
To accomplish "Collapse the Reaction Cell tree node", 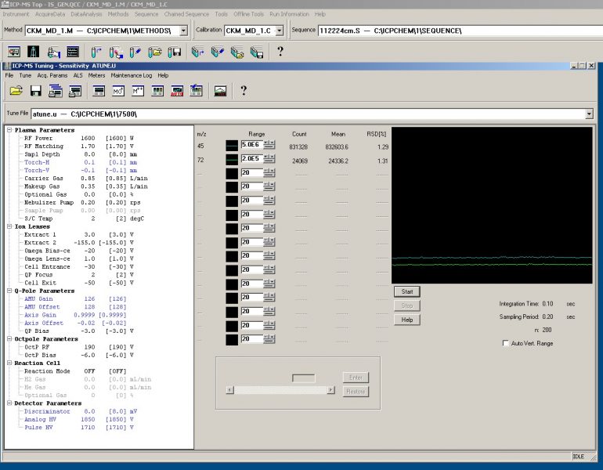I will (9, 363).
